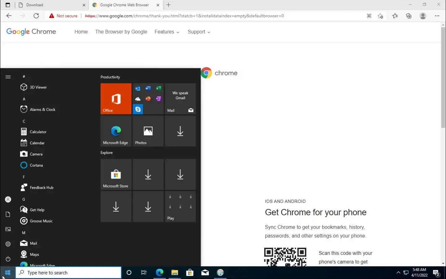The height and width of the screenshot is (279, 446).
Task: Open File Explorer from taskbar
Action: (175, 273)
